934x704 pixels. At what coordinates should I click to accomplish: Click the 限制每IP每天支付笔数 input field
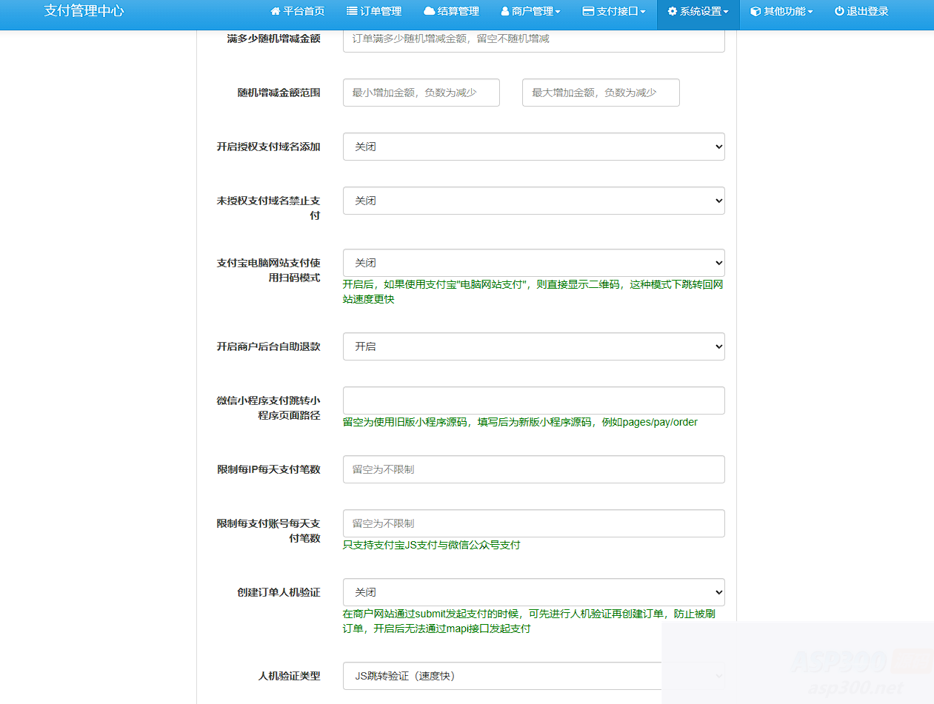click(x=532, y=469)
